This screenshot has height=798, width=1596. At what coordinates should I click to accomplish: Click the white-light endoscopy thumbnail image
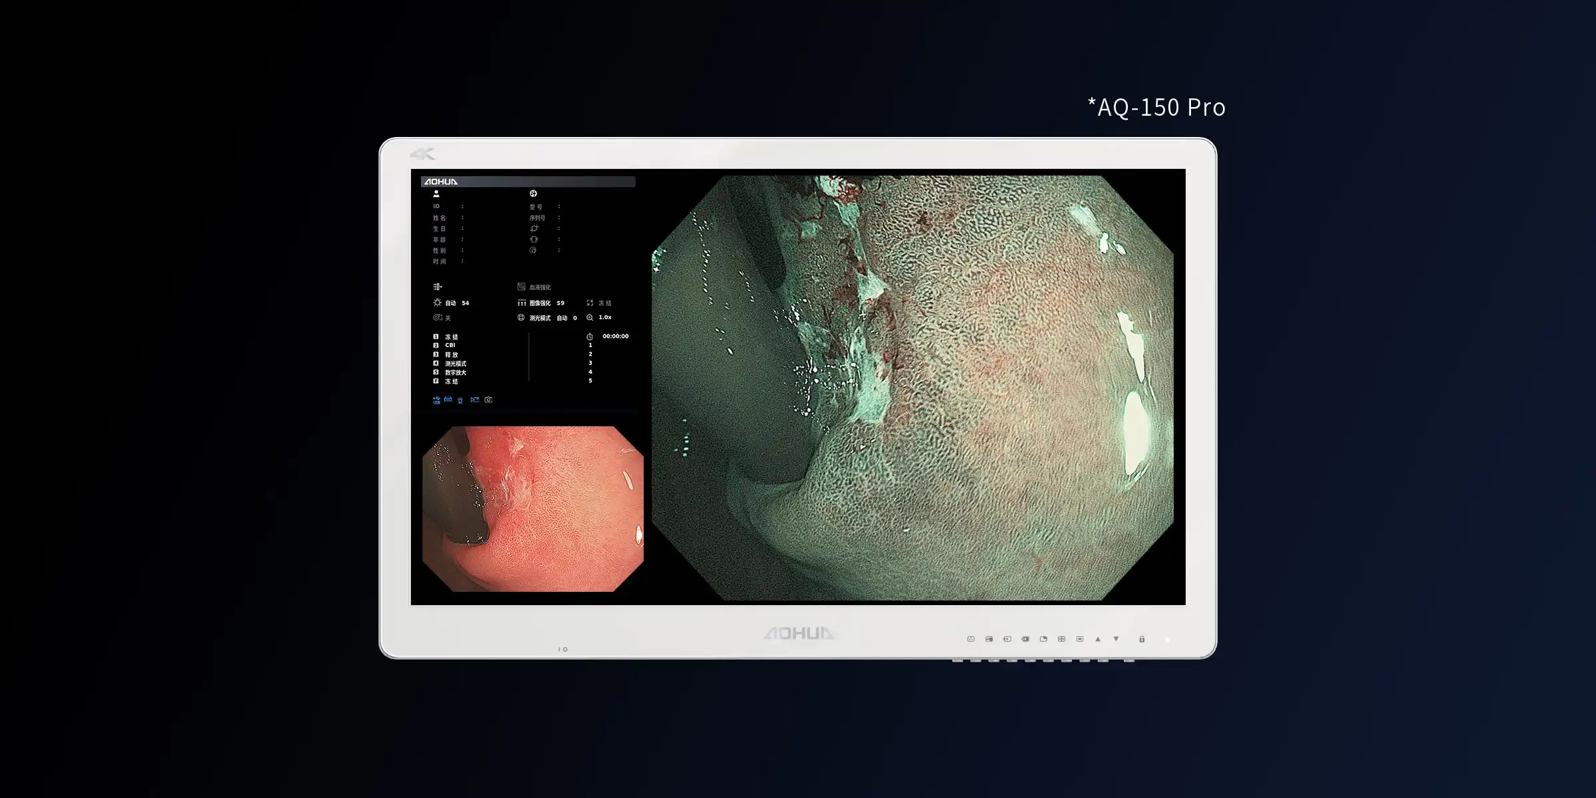(x=533, y=509)
